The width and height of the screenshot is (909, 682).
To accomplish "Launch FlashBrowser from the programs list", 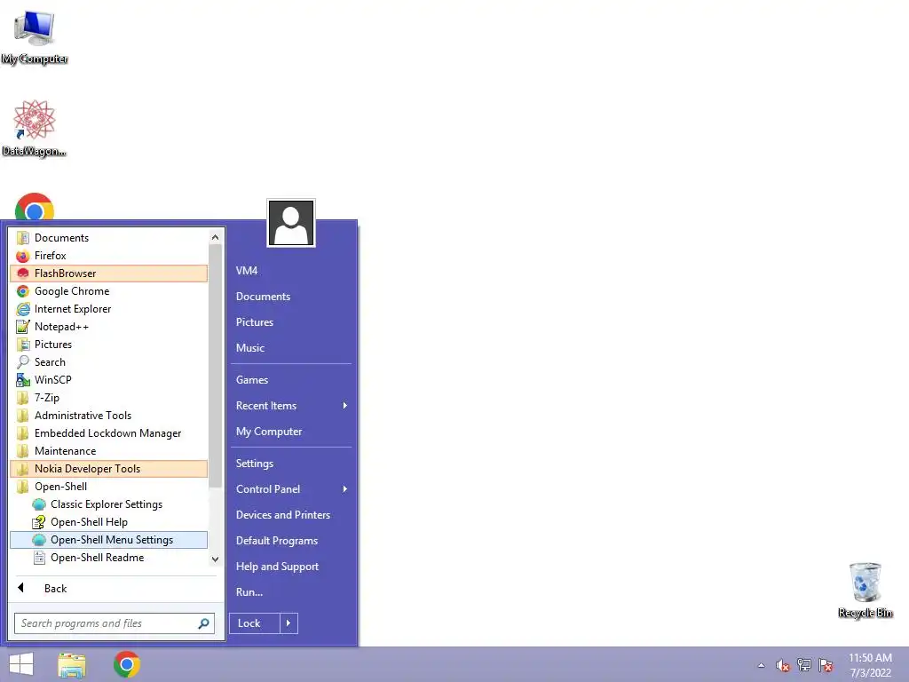I will [x=108, y=274].
